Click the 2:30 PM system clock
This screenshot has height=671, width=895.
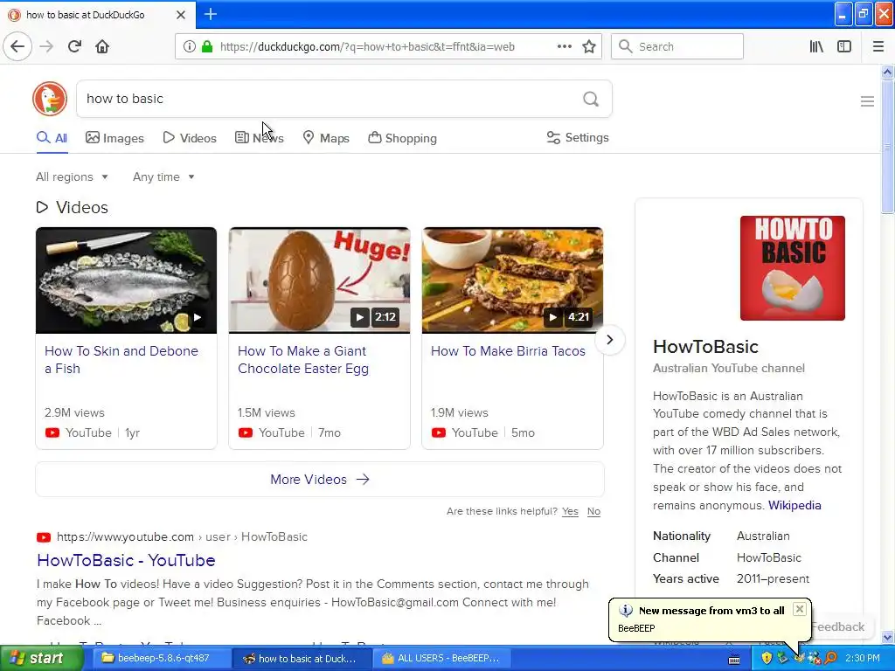[862, 658]
